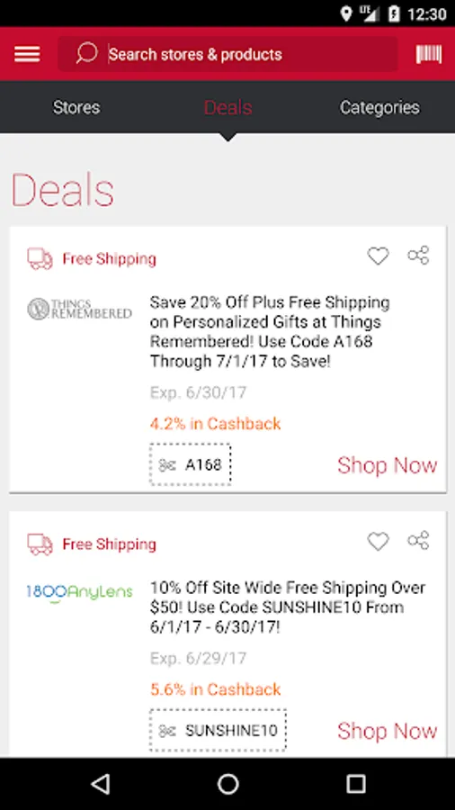Favorite the 1800AnyLens deal with heart

pyautogui.click(x=379, y=541)
